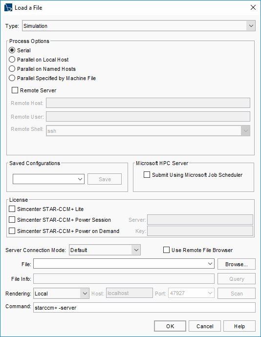
Task: Confirm the dialog with OK
Action: coord(170,326)
